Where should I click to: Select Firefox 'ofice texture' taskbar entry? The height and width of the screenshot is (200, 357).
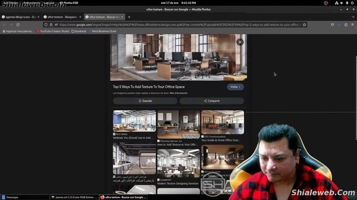(123, 197)
